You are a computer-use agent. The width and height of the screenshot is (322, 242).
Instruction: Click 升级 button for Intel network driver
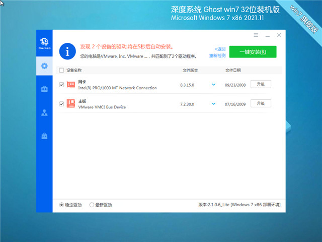(x=261, y=84)
